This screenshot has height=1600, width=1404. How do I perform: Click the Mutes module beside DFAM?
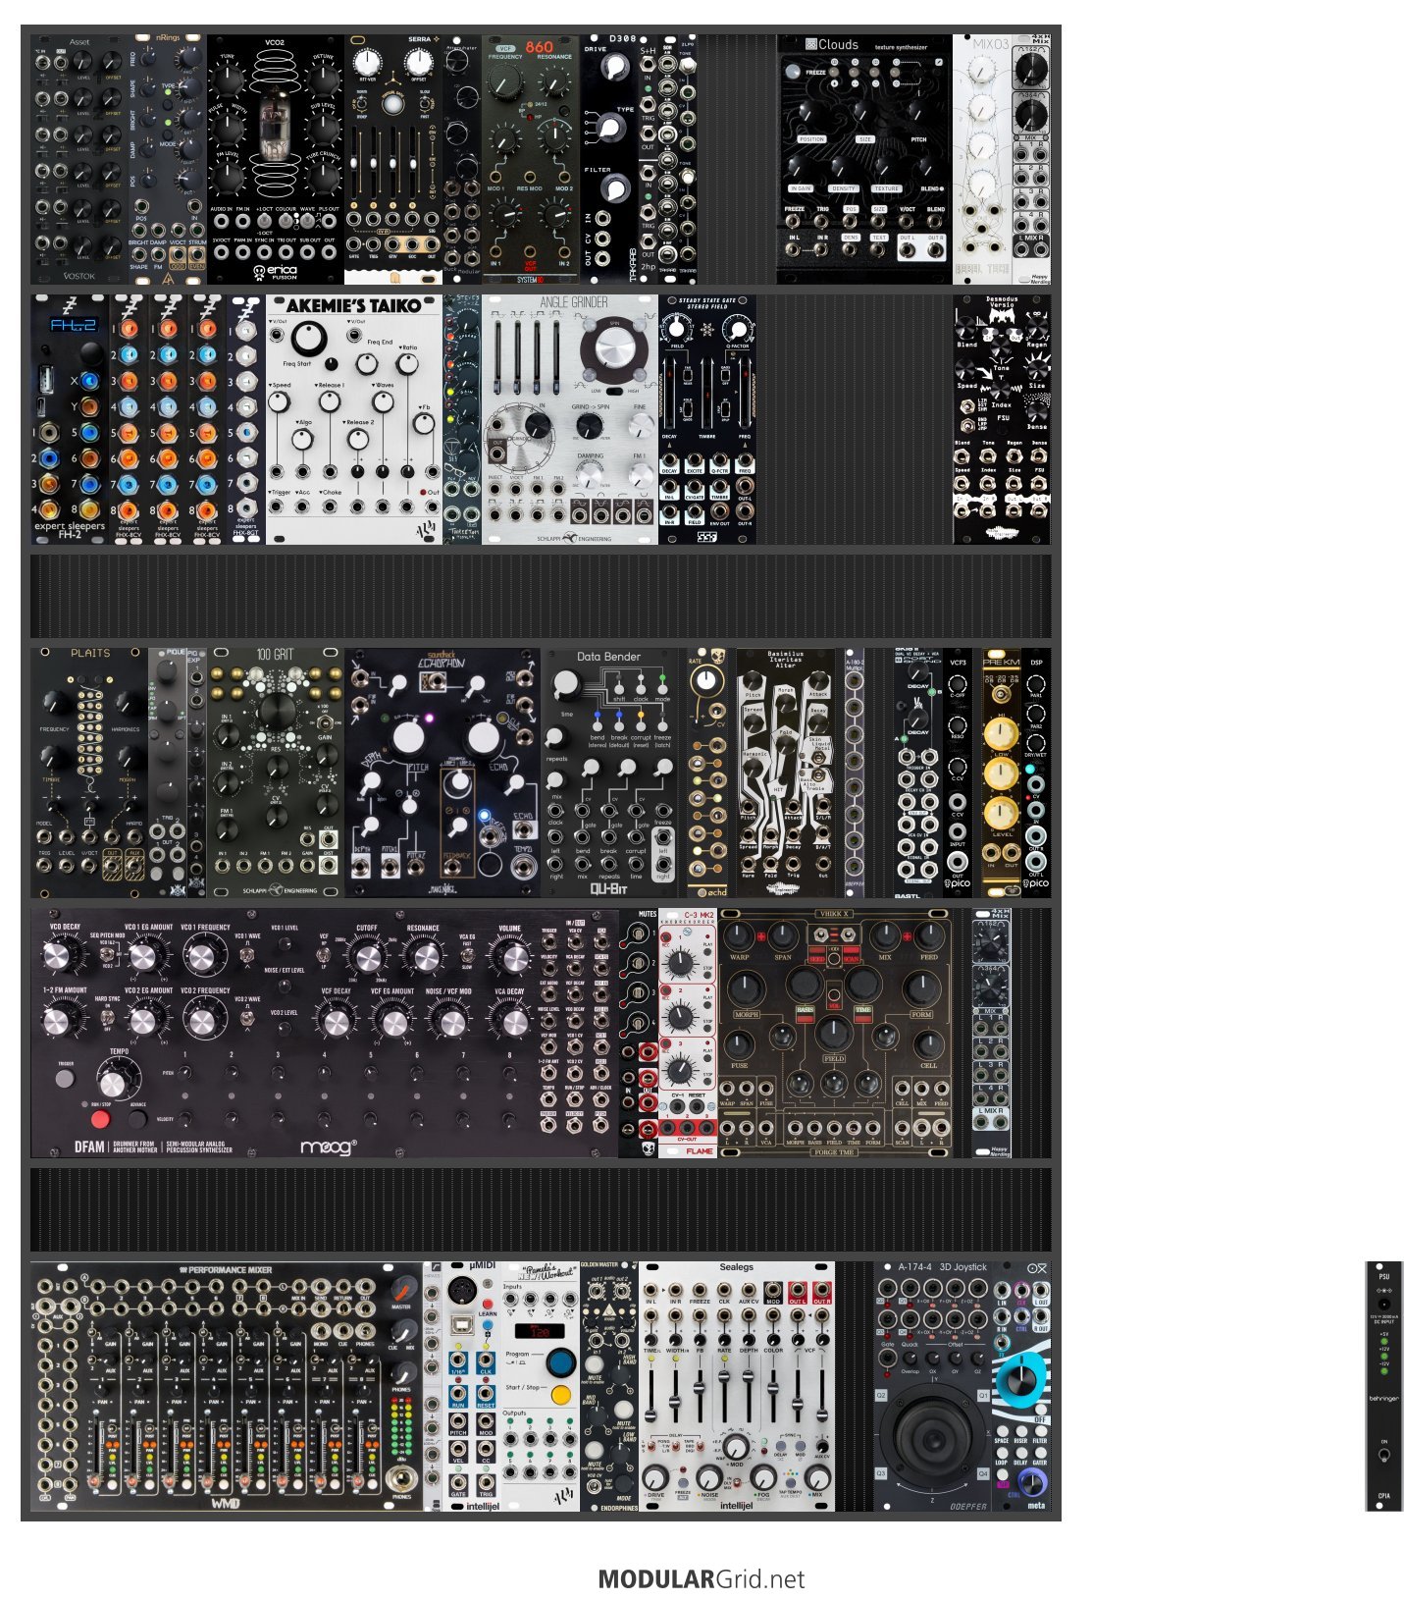pyautogui.click(x=639, y=1033)
